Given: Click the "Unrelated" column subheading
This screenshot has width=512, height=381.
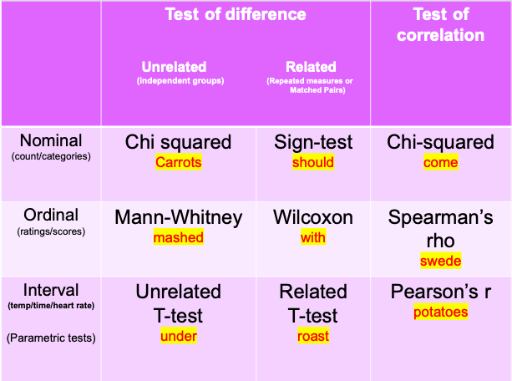Looking at the screenshot, I should coord(174,66).
